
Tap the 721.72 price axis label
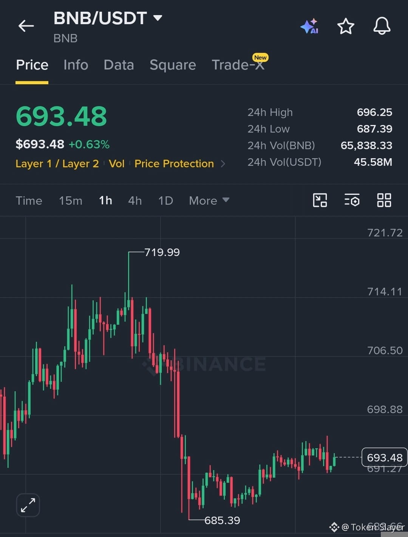click(x=385, y=233)
